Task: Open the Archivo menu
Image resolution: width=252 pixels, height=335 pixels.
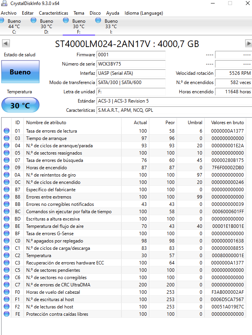Action: click(x=8, y=13)
